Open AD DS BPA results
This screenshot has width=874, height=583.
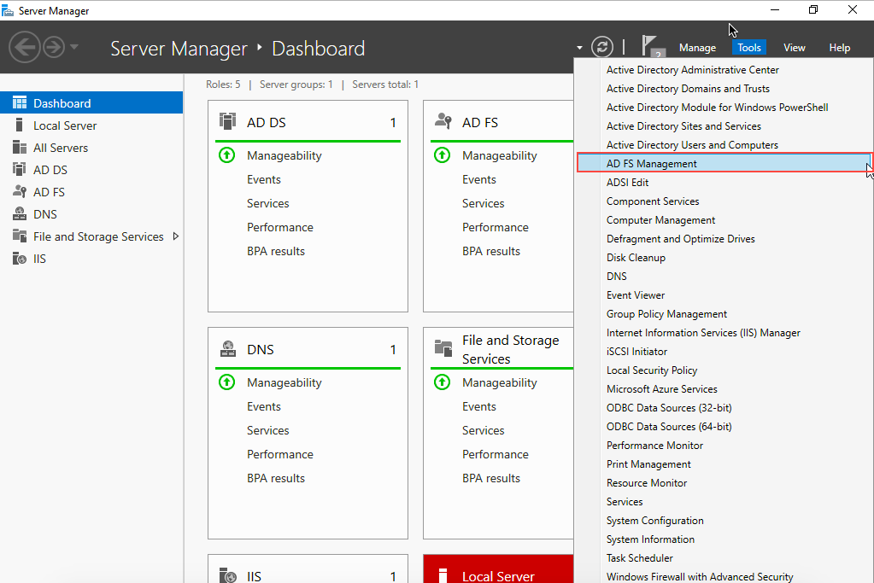click(x=276, y=251)
